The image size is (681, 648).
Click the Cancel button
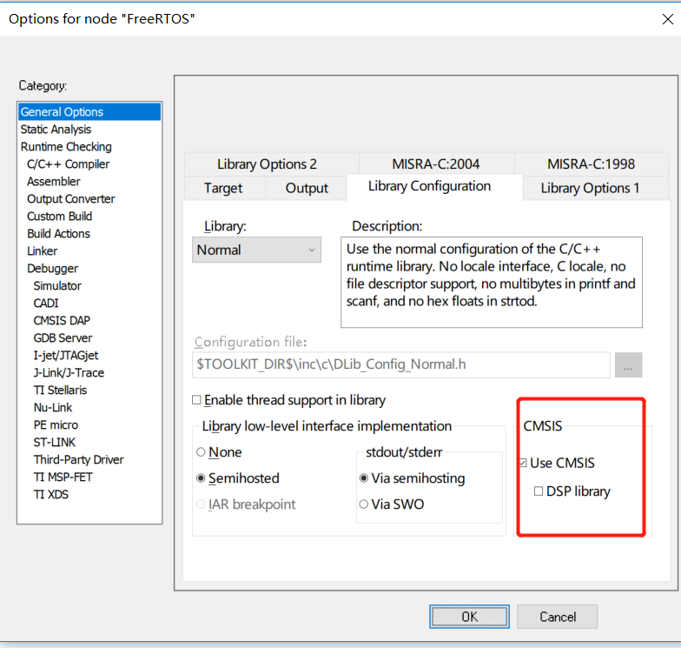click(558, 616)
